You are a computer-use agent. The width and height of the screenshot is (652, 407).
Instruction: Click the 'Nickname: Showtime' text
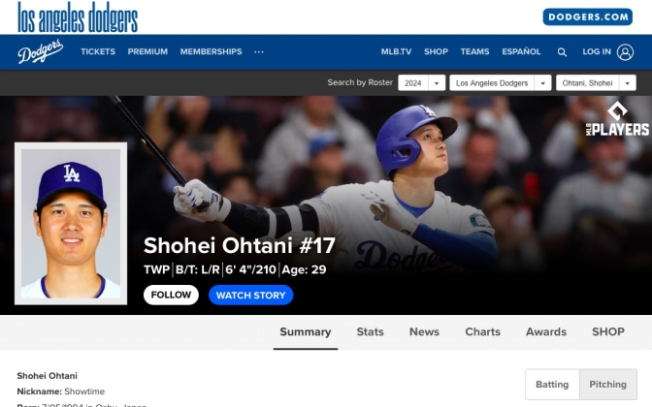pyautogui.click(x=61, y=391)
